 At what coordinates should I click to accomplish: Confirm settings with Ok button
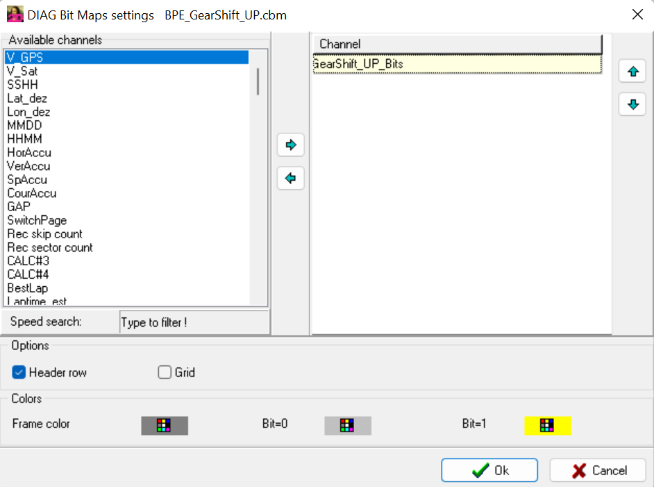(x=489, y=470)
